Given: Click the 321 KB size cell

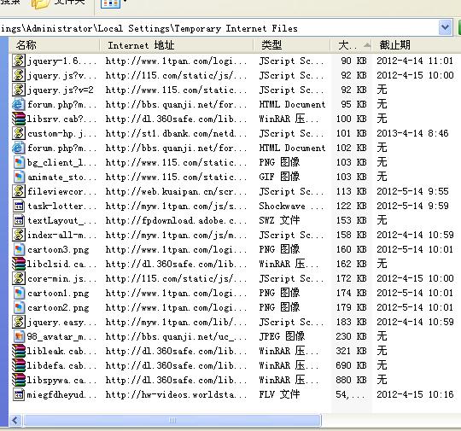Looking at the screenshot, I should coord(351,351).
